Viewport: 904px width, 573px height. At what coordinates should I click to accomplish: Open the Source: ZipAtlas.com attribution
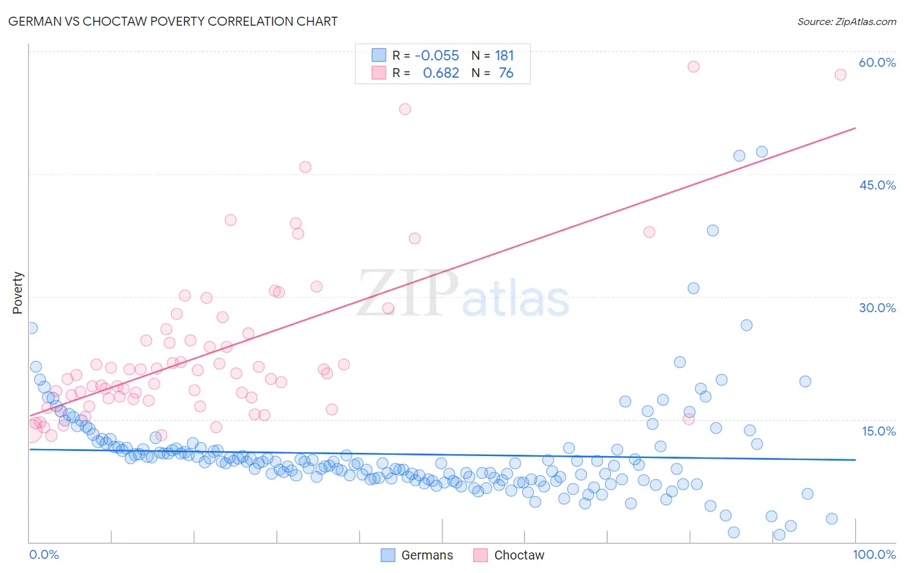click(x=846, y=22)
